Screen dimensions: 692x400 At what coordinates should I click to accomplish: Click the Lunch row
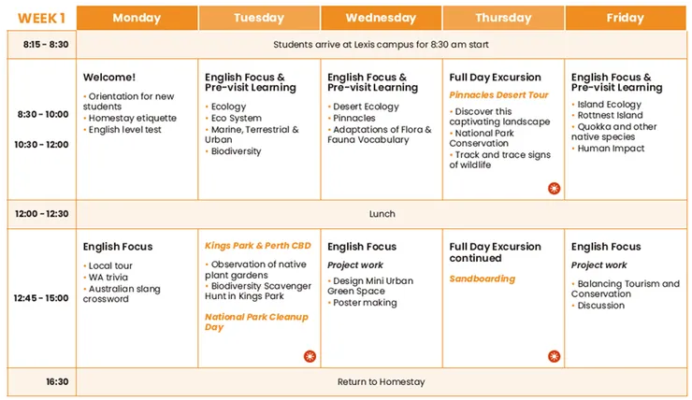[382, 214]
